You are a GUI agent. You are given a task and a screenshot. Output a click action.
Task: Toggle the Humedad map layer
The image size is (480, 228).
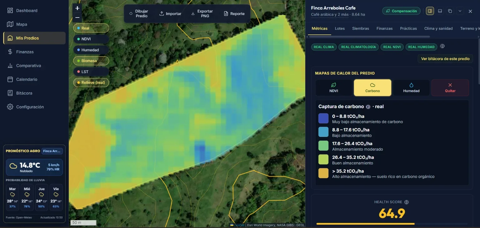click(91, 50)
